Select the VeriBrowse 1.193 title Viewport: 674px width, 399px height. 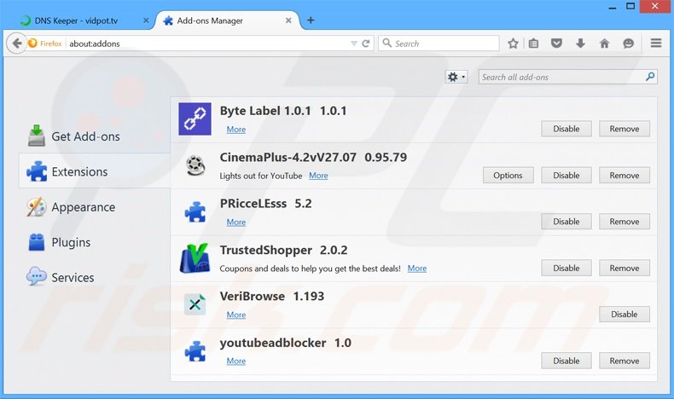[x=271, y=297]
